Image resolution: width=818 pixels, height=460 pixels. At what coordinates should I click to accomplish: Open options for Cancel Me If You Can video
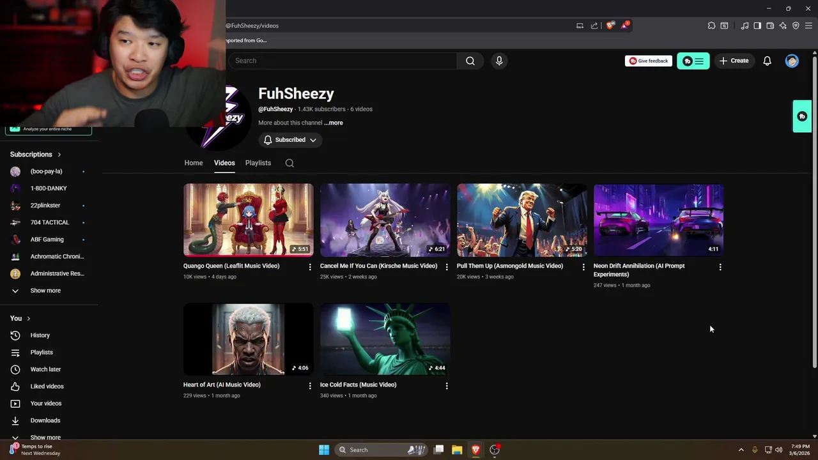coord(447,266)
